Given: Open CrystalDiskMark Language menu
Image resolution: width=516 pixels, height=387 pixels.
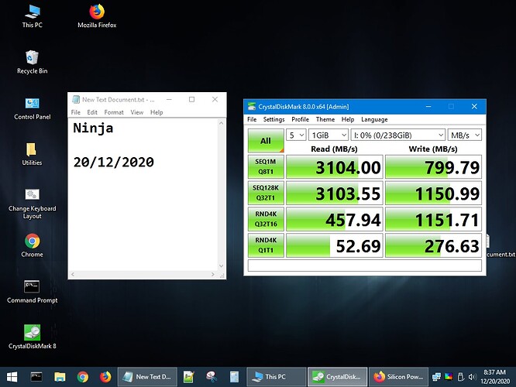Looking at the screenshot, I should point(374,119).
